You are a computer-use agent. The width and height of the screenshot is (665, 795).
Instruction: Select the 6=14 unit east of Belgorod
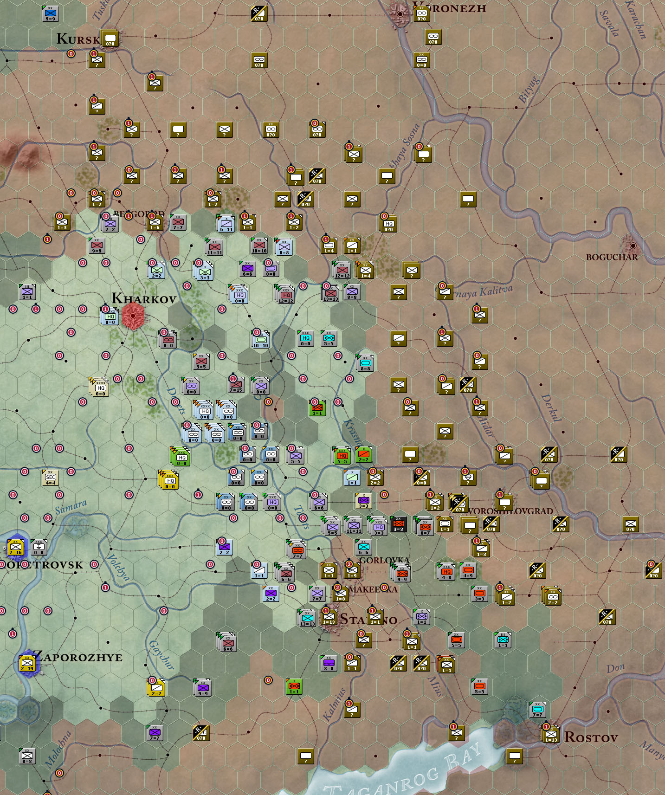click(226, 224)
